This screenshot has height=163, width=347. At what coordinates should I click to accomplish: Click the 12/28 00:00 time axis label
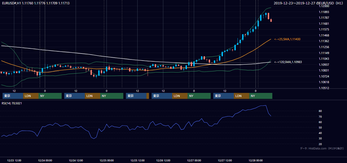pyautogui.click(x=255, y=160)
